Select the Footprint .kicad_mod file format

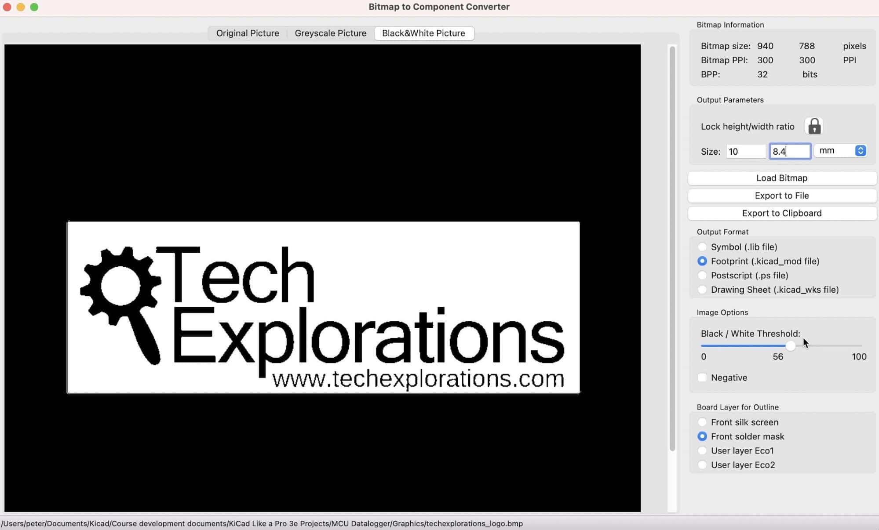click(702, 261)
